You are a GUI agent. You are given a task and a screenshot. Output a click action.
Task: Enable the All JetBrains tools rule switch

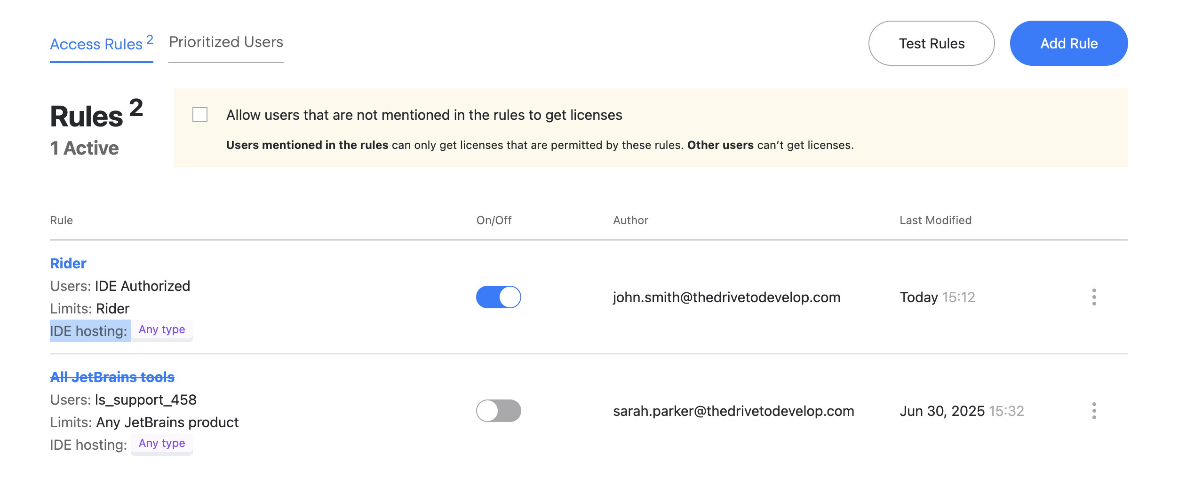coord(498,411)
